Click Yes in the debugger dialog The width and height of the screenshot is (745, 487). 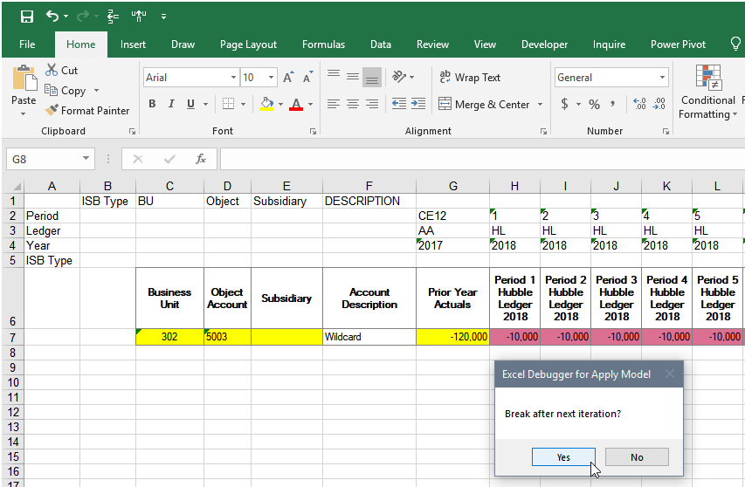(563, 457)
